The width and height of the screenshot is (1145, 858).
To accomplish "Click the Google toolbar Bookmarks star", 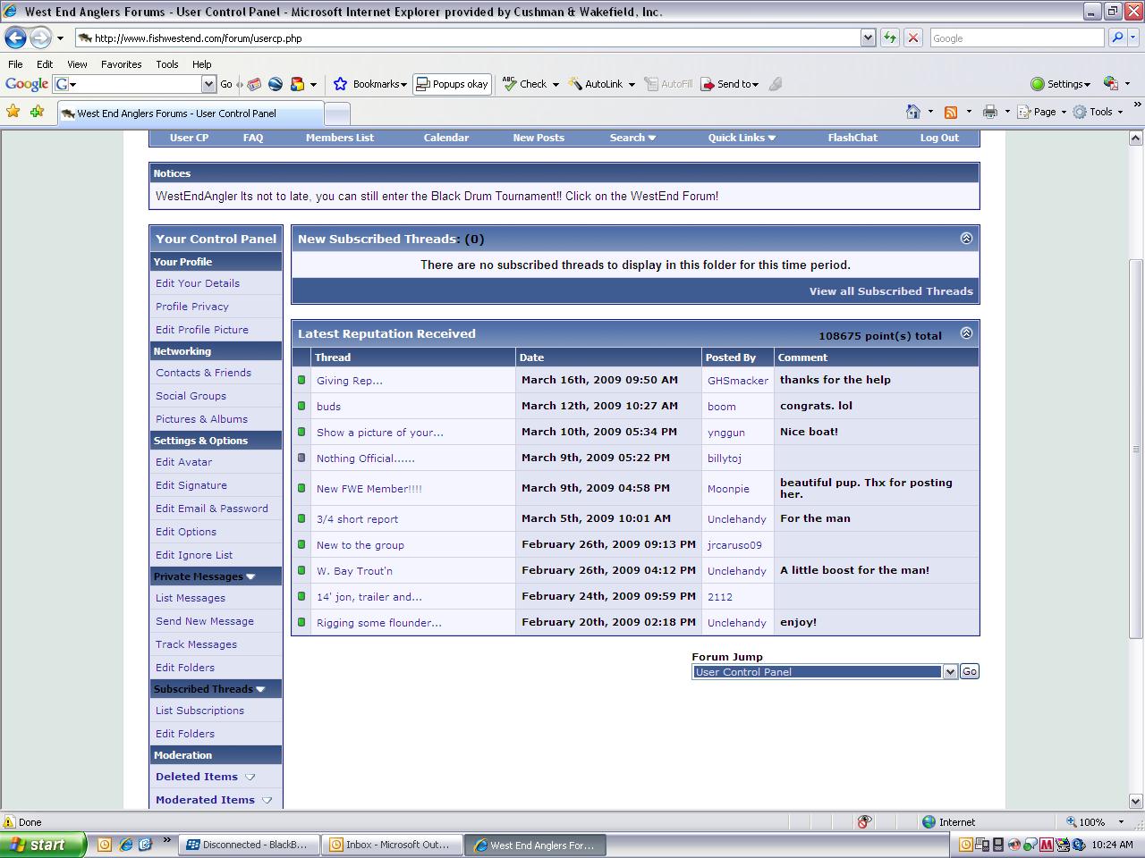I will tap(340, 84).
